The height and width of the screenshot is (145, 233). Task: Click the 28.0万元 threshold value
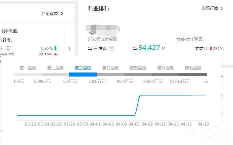click(x=97, y=82)
